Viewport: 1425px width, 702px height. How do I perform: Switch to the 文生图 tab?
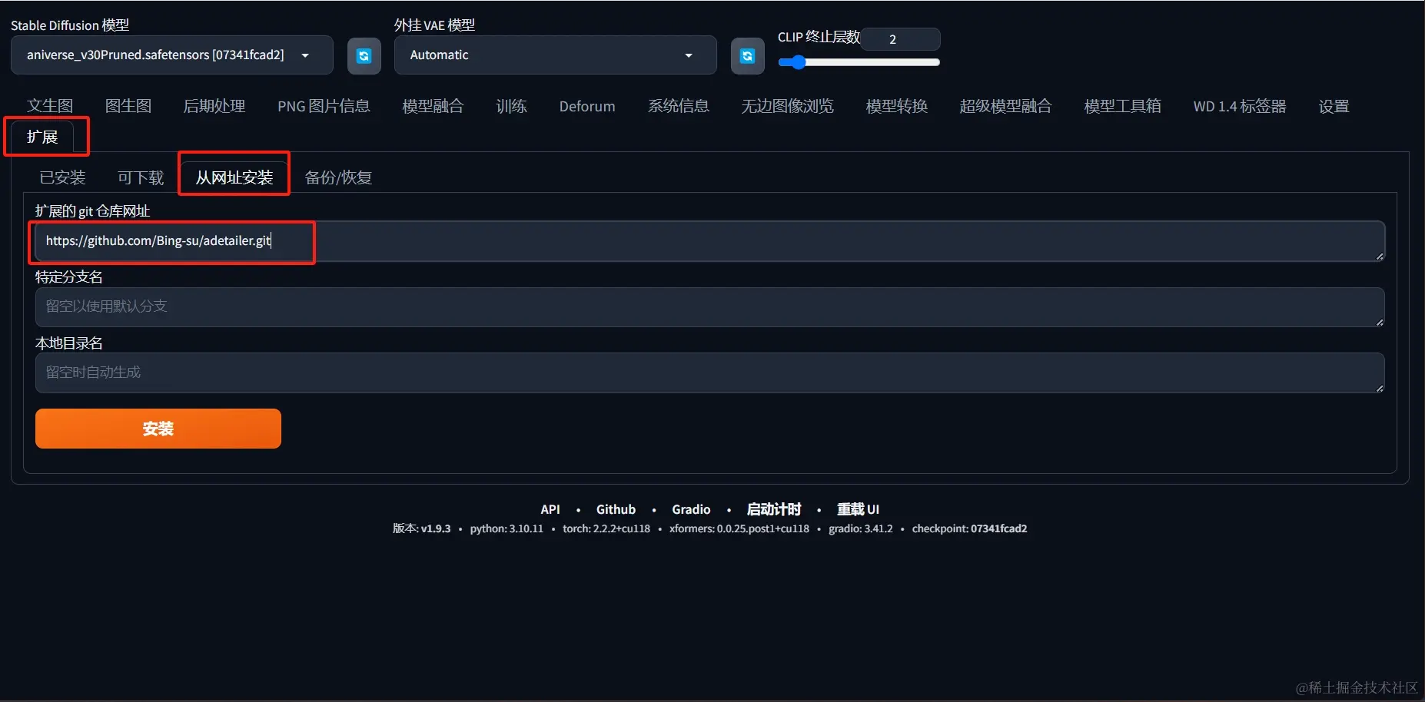[50, 106]
